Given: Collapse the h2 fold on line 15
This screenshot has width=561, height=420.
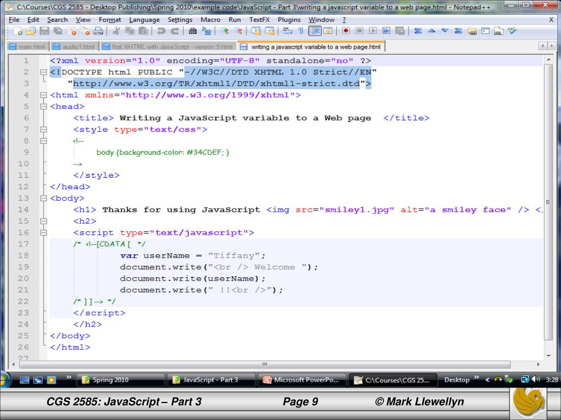Looking at the screenshot, I should [x=44, y=221].
